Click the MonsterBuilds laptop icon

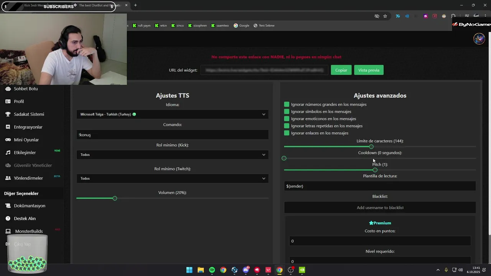coord(8,231)
